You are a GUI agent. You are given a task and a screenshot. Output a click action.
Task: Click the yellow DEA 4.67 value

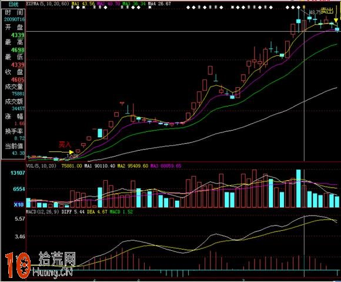97,212
